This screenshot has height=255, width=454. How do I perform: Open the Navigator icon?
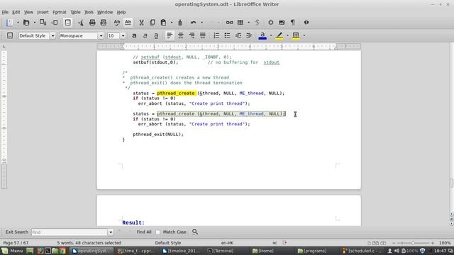coord(270,23)
